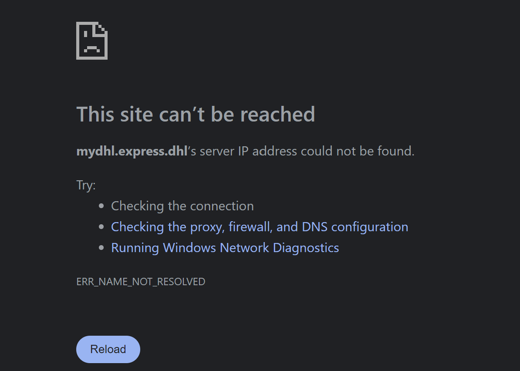Open Running Windows Network Diagnostics link
Screen dimensions: 520x371
pyautogui.click(x=225, y=248)
